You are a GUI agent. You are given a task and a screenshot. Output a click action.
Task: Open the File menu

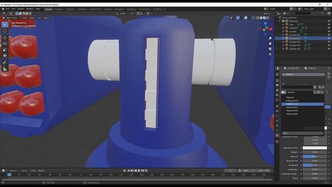8,9
